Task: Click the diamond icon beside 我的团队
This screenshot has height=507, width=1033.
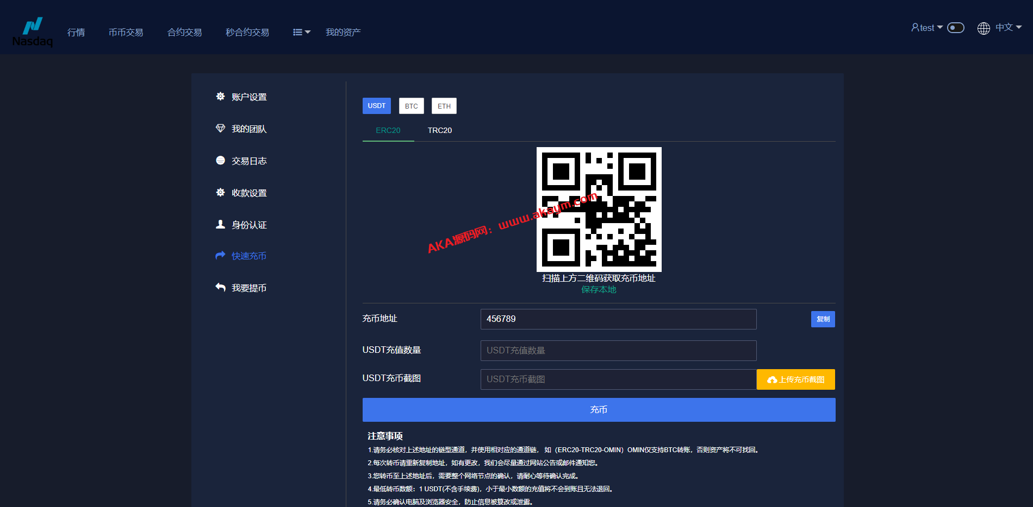Action: (220, 129)
